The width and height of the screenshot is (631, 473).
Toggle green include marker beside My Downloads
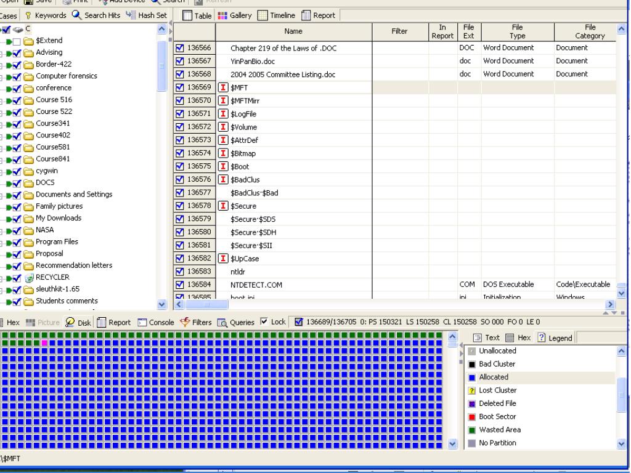[9, 219]
